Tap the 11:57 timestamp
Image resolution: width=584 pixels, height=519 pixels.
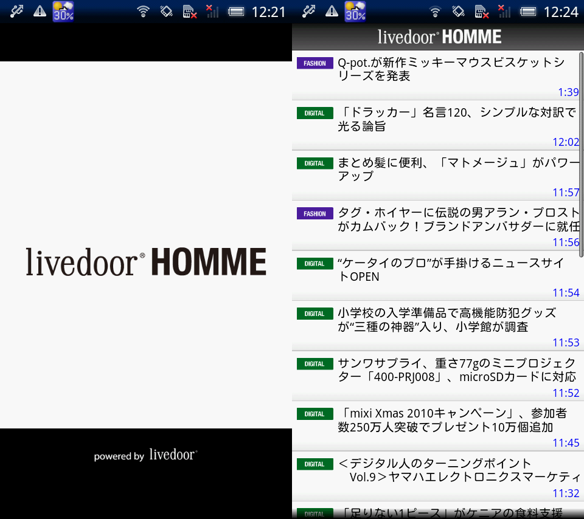566,193
